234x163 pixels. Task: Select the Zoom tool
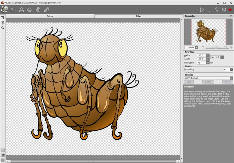(x=3, y=28)
